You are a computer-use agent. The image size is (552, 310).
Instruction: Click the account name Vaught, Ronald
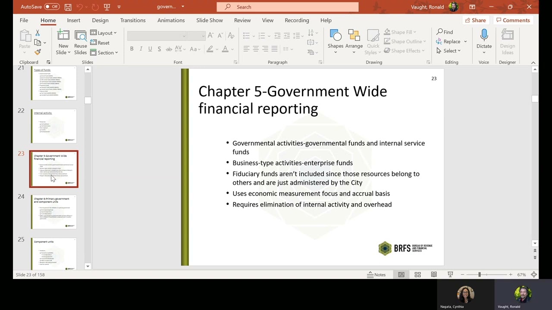(x=427, y=7)
